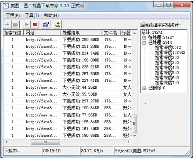
Task: Select row 下载成功:234.74KB
Action: tap(68, 53)
